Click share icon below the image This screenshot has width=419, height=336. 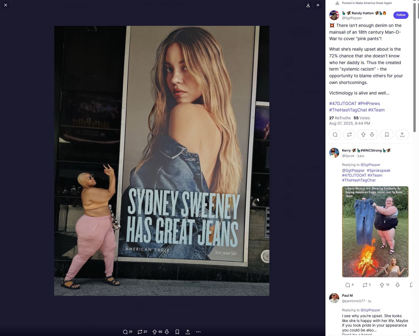point(188,332)
